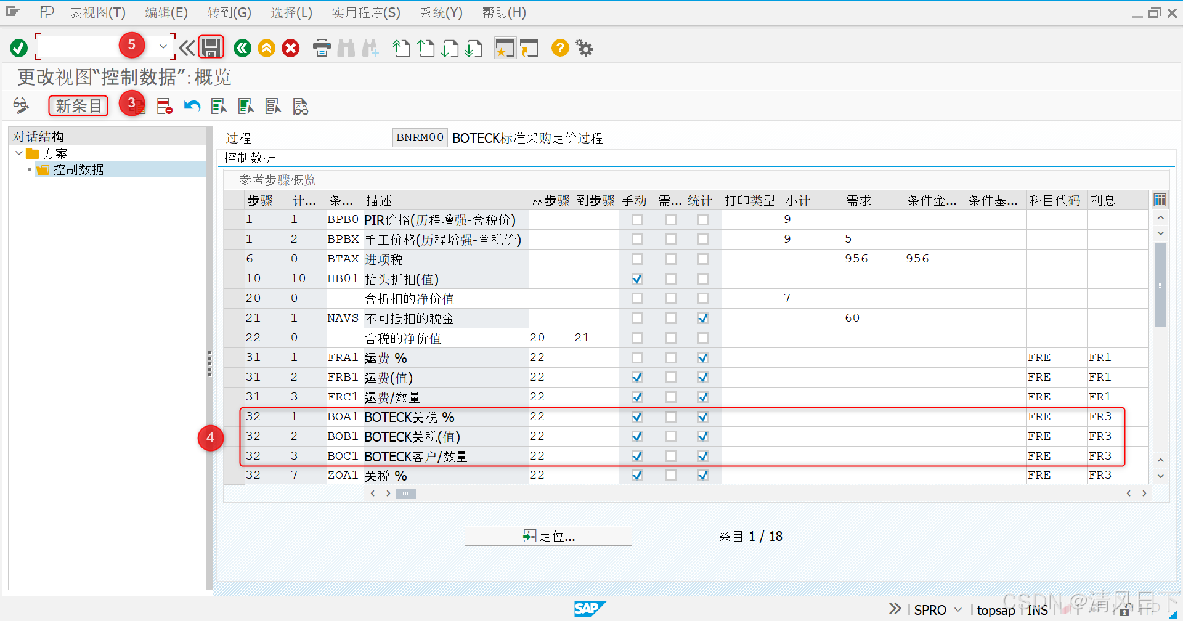The height and width of the screenshot is (621, 1183).
Task: Go to next page icon
Action: [x=450, y=48]
